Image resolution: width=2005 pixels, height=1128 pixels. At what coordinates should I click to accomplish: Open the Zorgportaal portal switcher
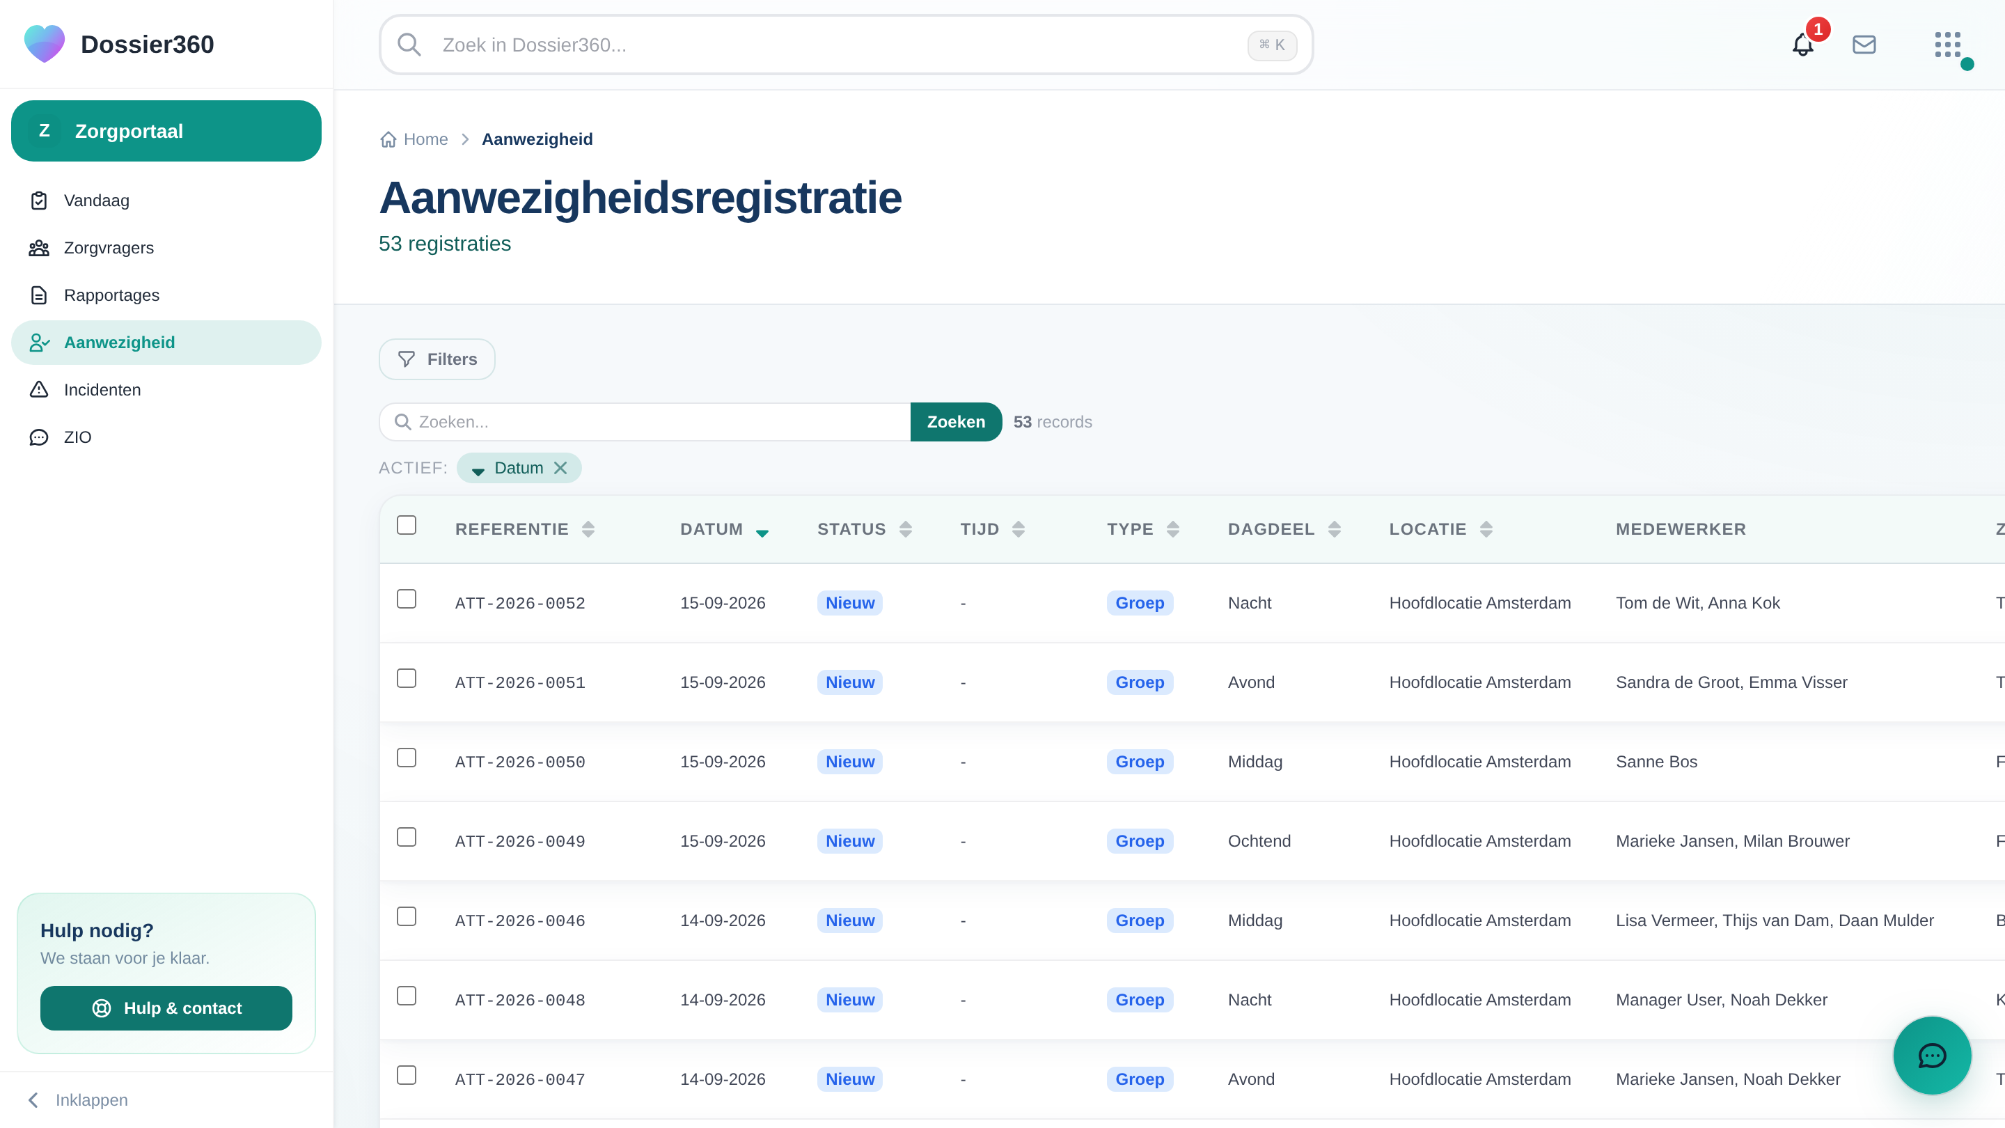[x=166, y=131]
